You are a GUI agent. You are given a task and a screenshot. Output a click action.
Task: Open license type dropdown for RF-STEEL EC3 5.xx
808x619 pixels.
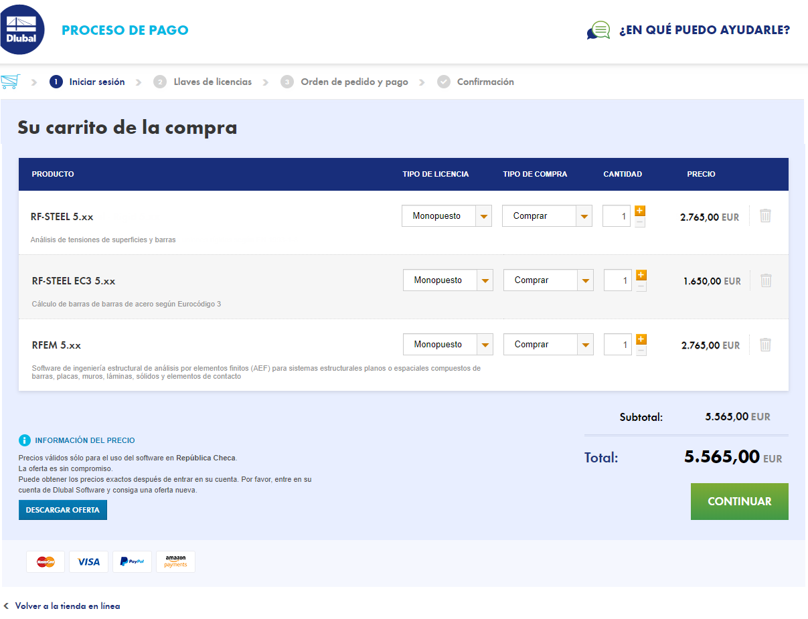pyautogui.click(x=449, y=280)
